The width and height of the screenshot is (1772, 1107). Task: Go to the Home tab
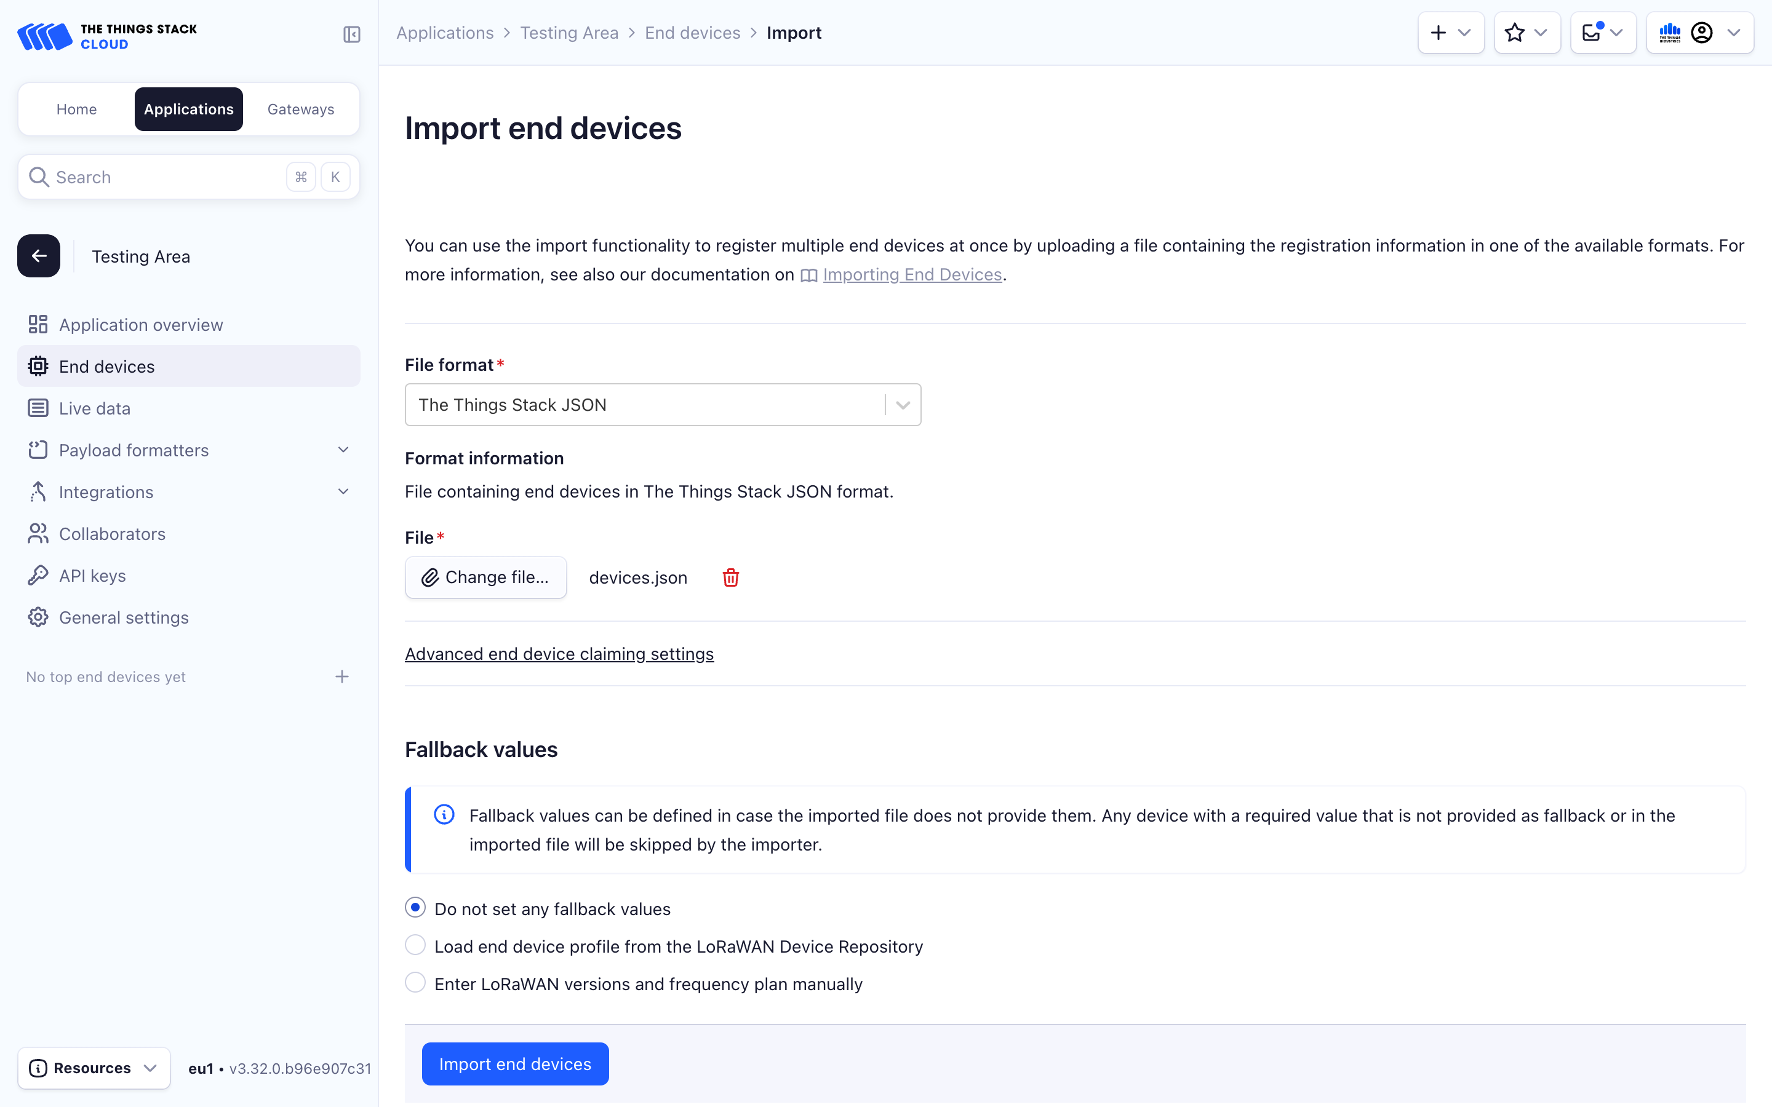pyautogui.click(x=76, y=109)
